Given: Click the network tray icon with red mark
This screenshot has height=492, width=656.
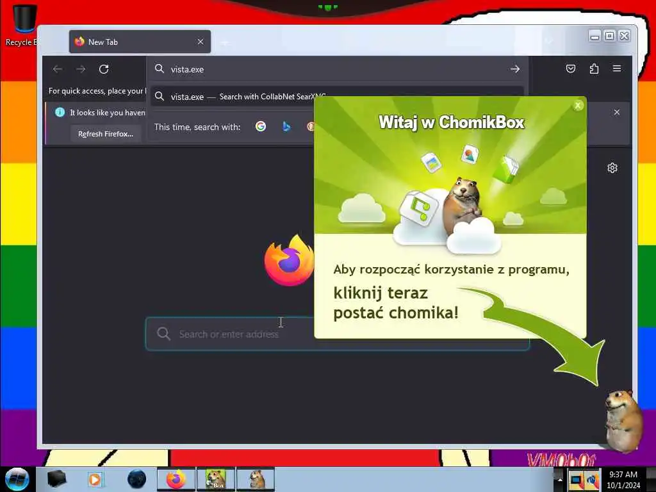Looking at the screenshot, I should point(593,480).
